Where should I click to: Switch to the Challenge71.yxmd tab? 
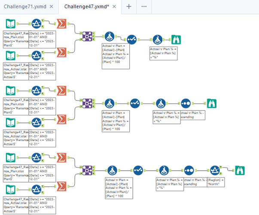25,6
